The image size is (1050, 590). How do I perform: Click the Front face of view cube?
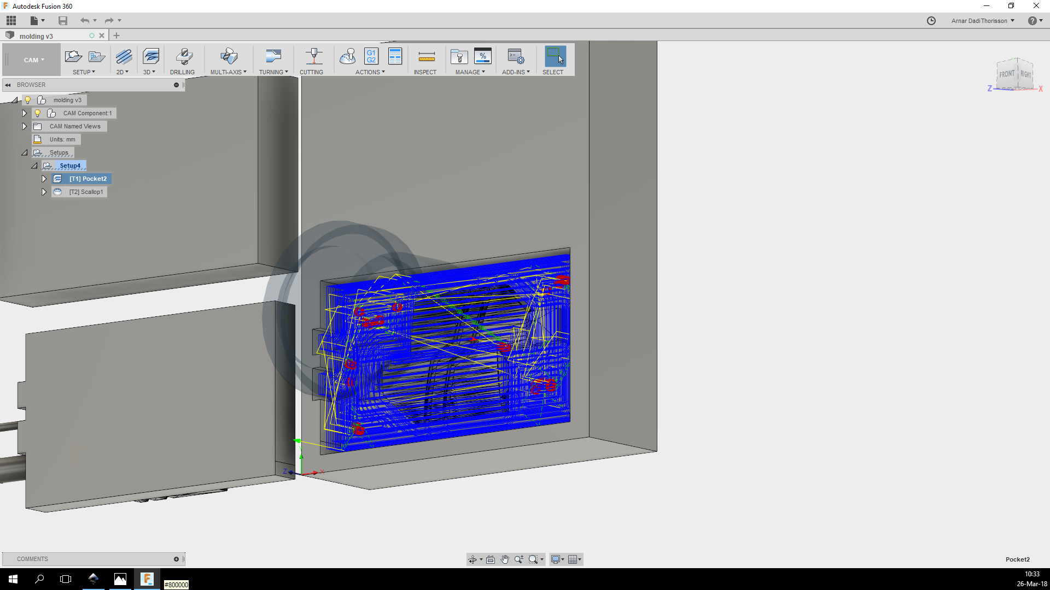[1007, 74]
